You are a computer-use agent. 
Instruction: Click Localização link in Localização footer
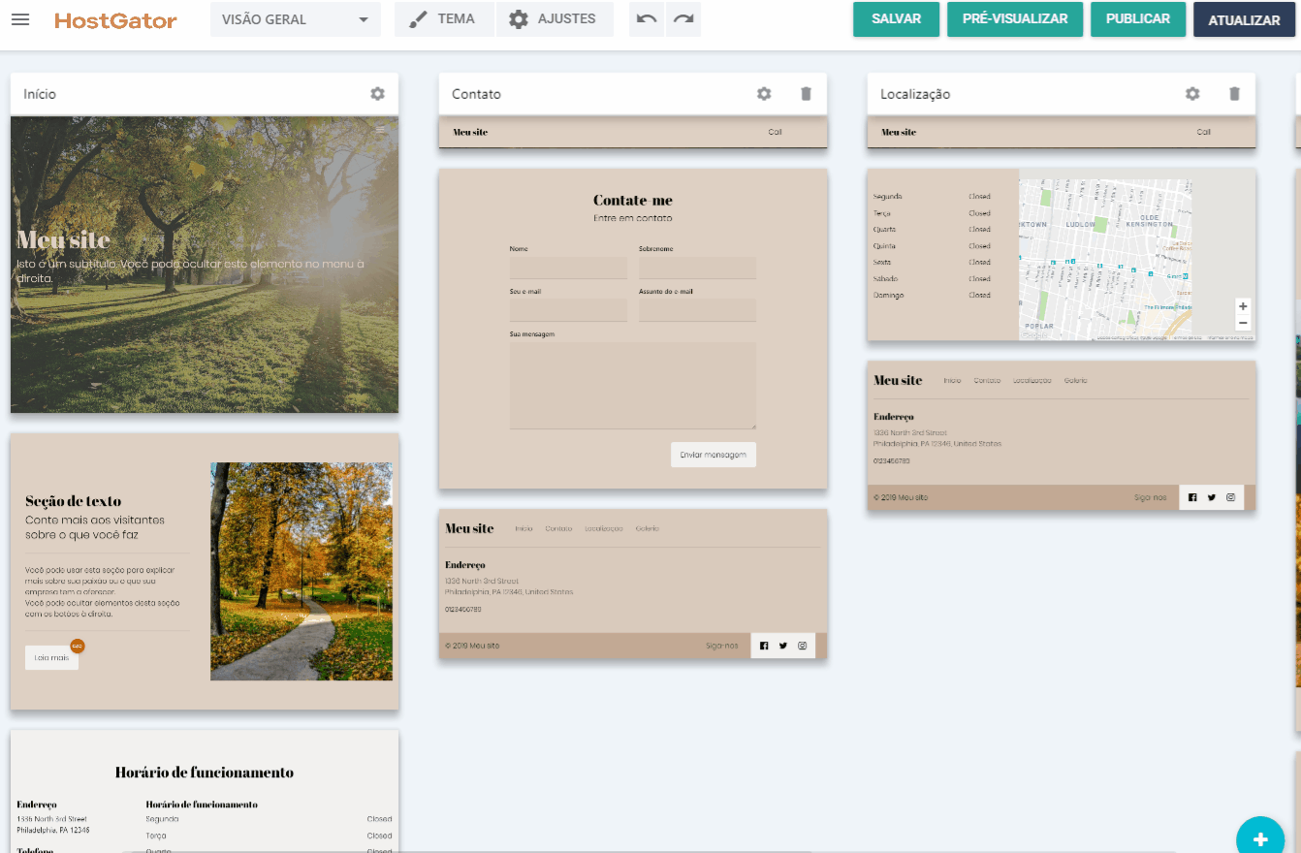pyautogui.click(x=1032, y=381)
